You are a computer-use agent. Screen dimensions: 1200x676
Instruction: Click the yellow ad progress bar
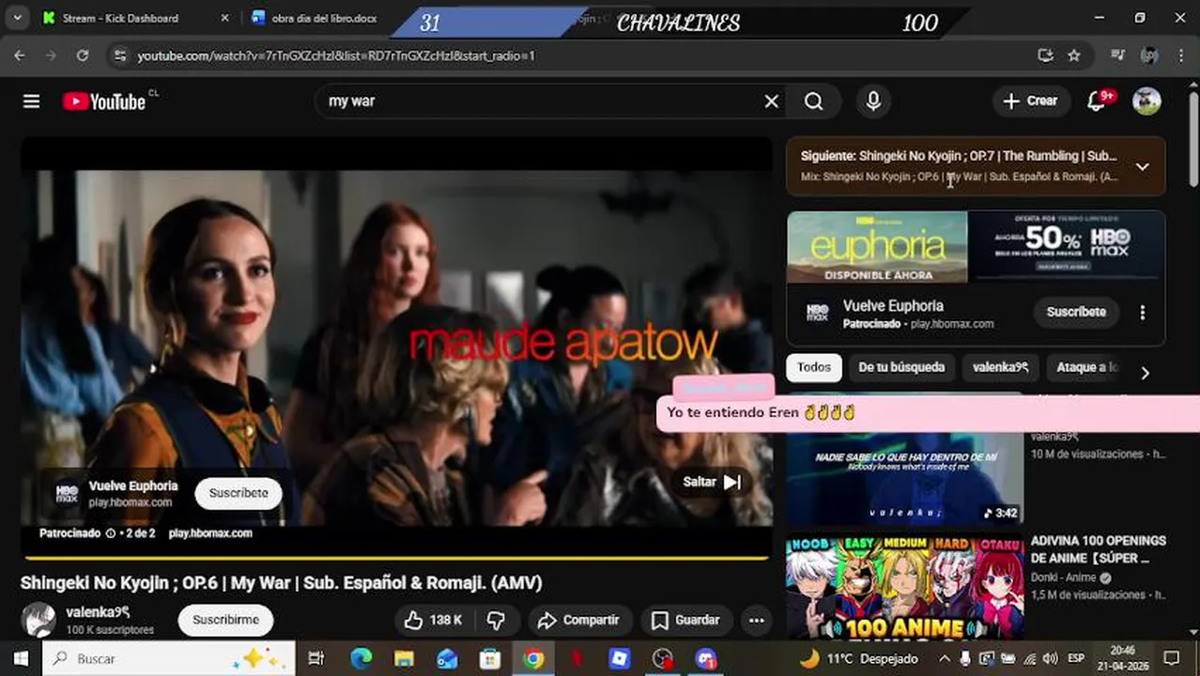(395, 558)
